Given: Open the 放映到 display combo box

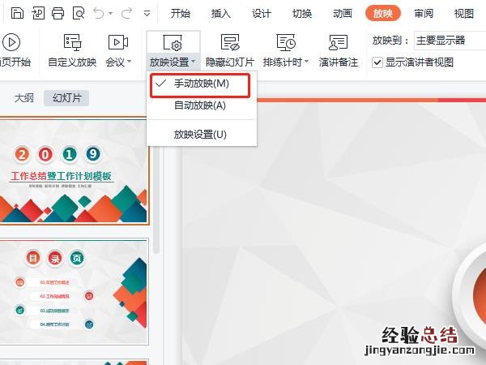Looking at the screenshot, I should 450,41.
